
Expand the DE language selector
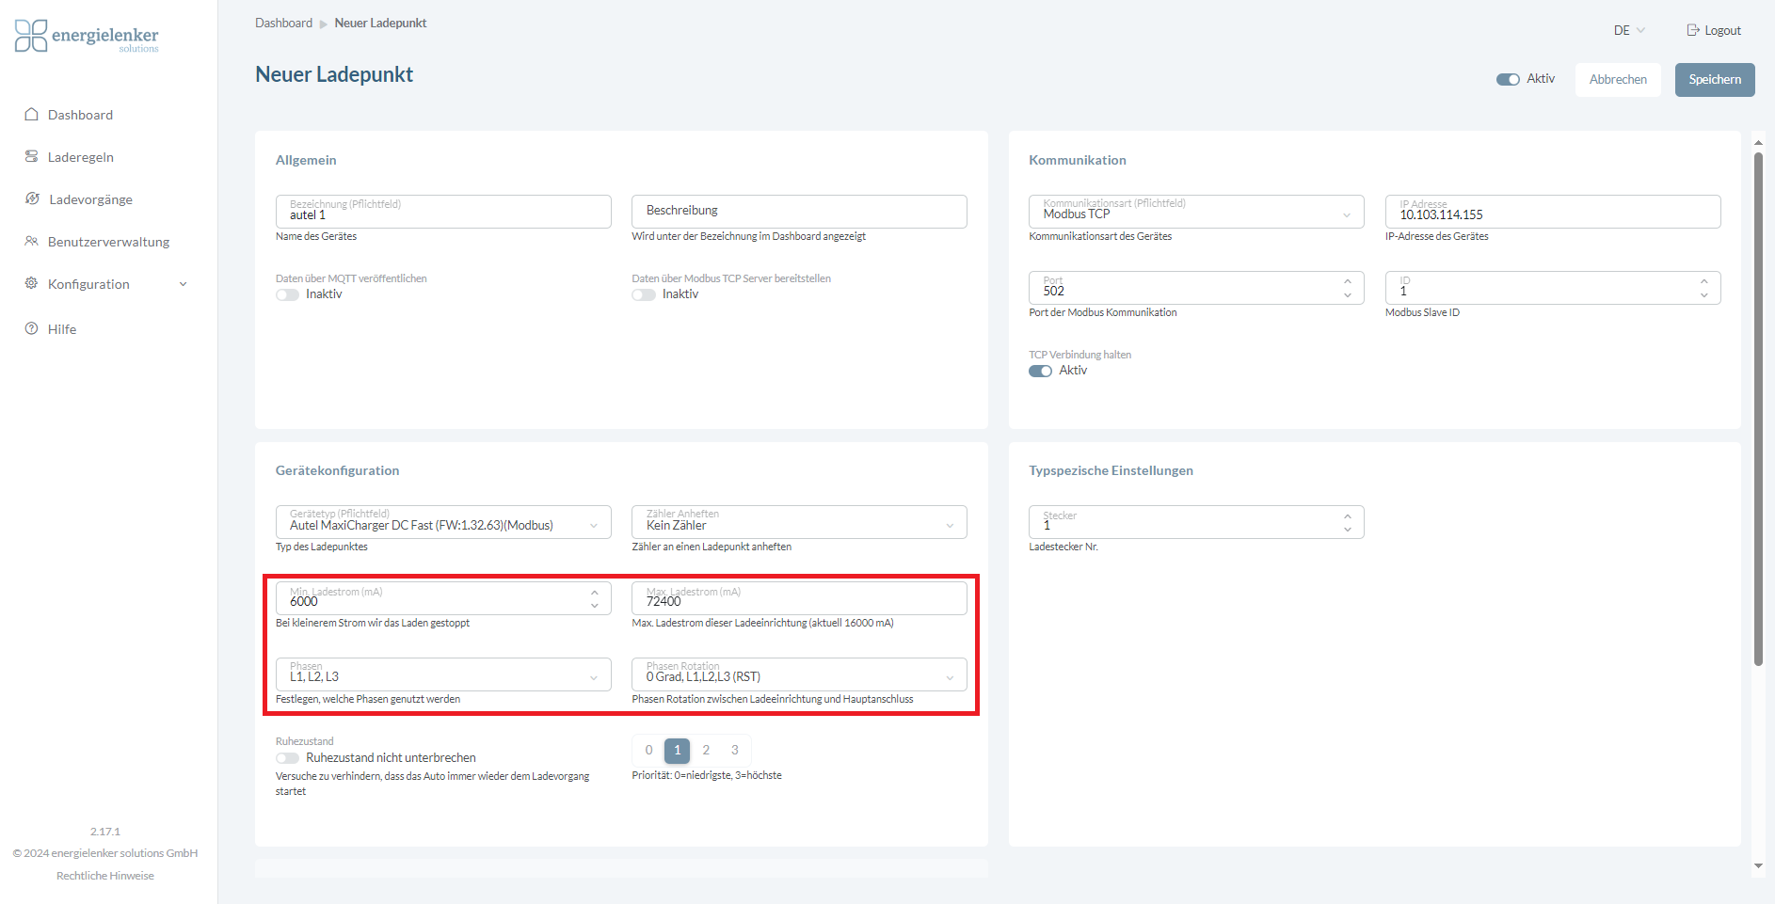(1629, 30)
